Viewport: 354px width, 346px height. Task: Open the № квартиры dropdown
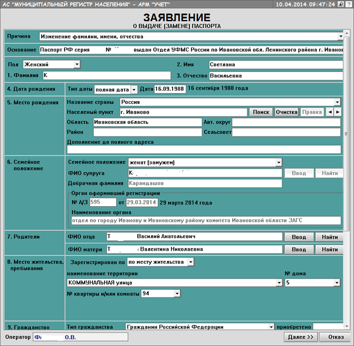click(x=177, y=293)
